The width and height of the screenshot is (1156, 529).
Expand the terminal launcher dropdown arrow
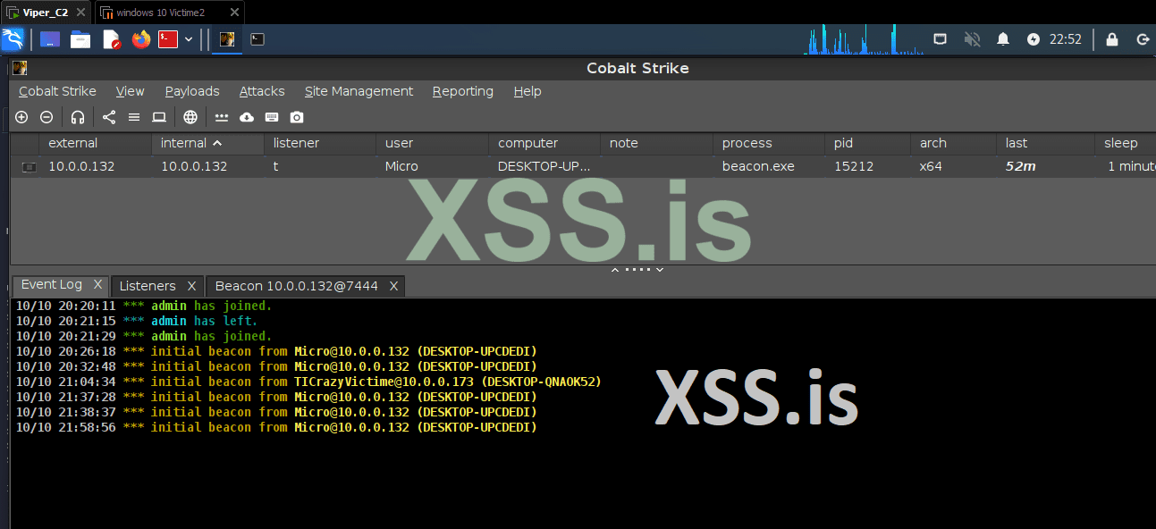189,39
